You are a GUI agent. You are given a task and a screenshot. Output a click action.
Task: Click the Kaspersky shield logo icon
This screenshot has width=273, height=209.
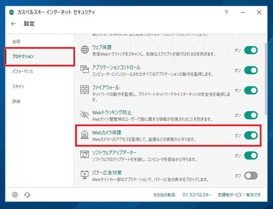click(x=12, y=12)
